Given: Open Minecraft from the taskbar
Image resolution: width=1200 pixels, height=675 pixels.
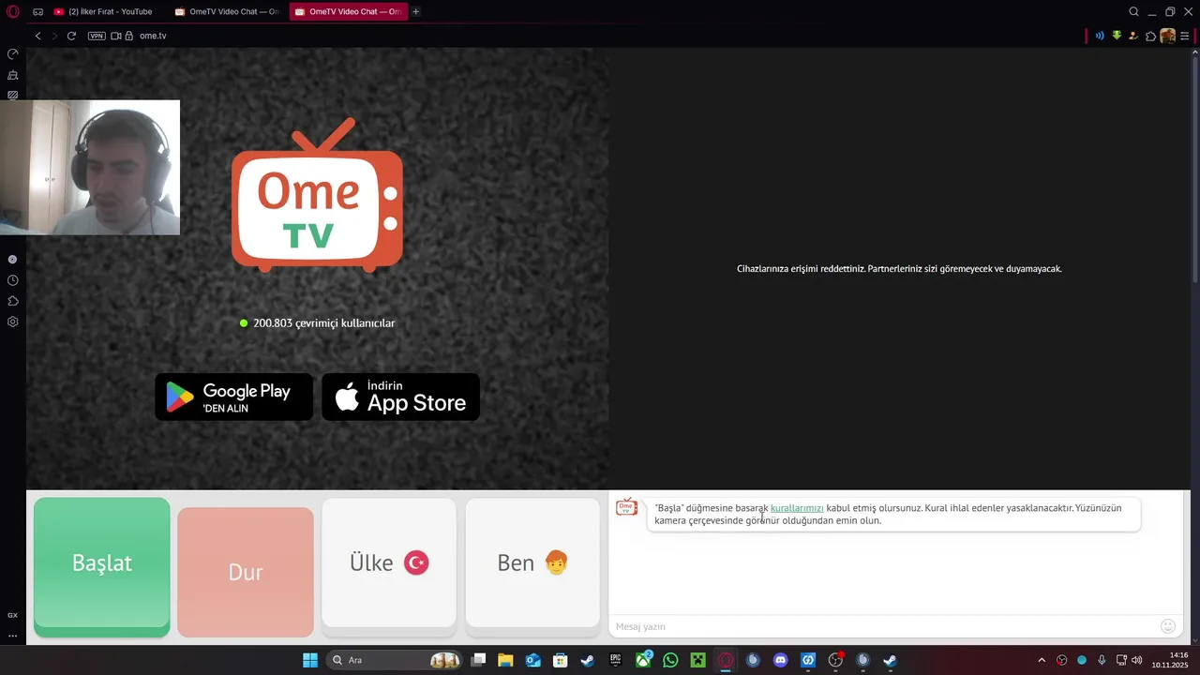Looking at the screenshot, I should (697, 660).
